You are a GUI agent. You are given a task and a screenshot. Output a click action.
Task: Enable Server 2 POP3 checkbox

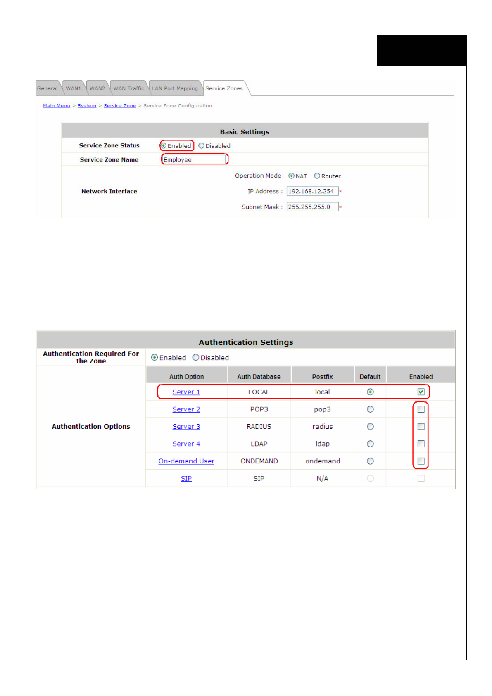click(421, 409)
